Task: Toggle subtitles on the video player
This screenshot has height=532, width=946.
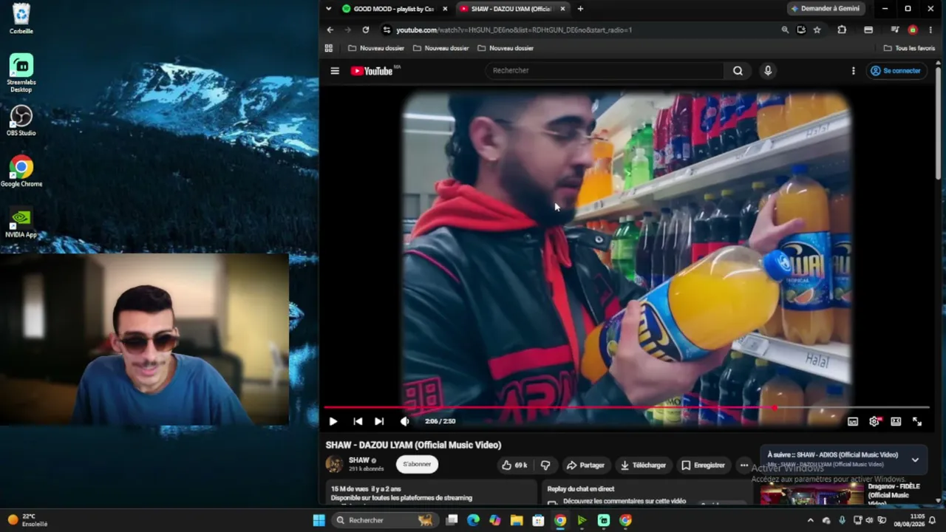Action: click(853, 421)
